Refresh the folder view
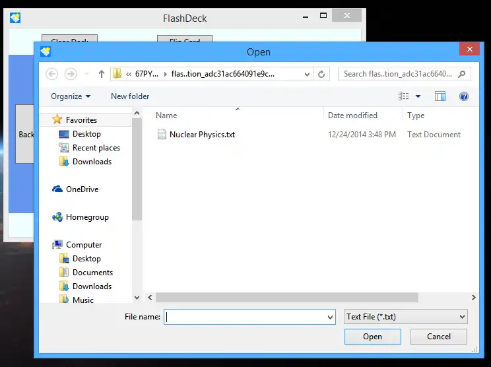 (321, 74)
